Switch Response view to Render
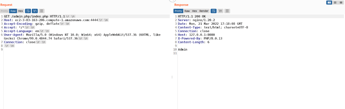 point(204,11)
